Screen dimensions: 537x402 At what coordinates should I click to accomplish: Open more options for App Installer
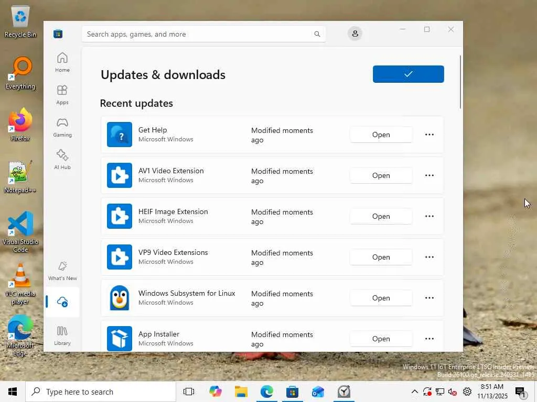point(429,339)
